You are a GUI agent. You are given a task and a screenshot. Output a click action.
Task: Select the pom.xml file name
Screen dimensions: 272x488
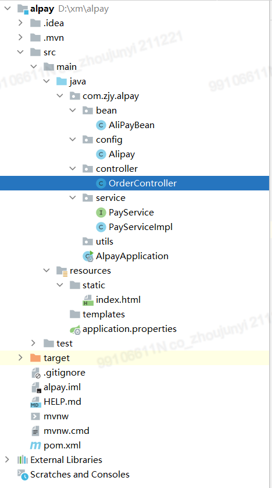[62, 445]
